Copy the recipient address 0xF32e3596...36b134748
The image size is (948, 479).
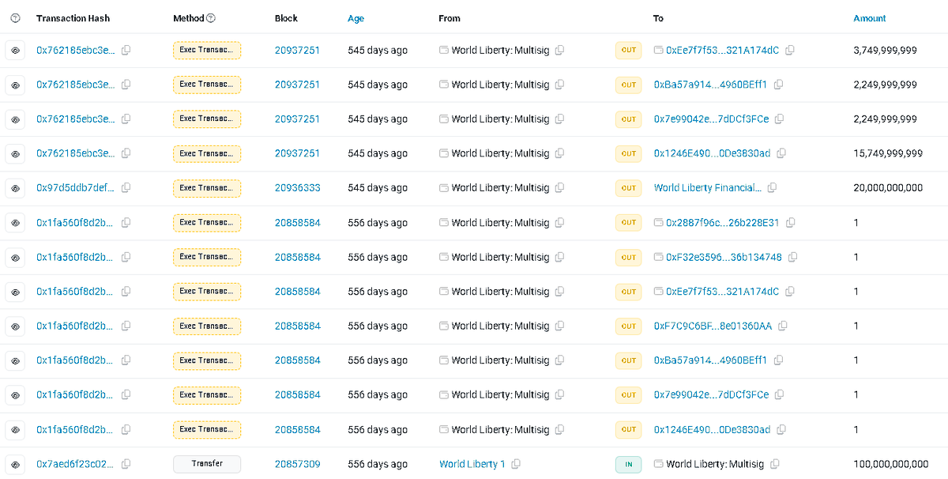[x=793, y=257]
